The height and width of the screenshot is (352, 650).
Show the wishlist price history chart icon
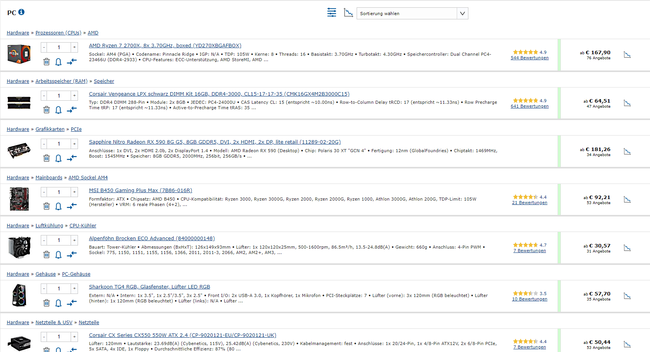348,13
